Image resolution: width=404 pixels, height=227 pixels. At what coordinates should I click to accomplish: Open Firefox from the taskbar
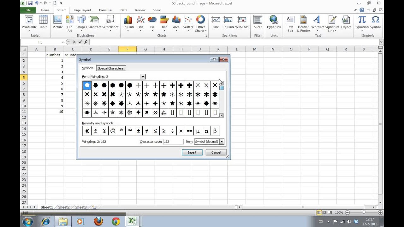(x=98, y=222)
